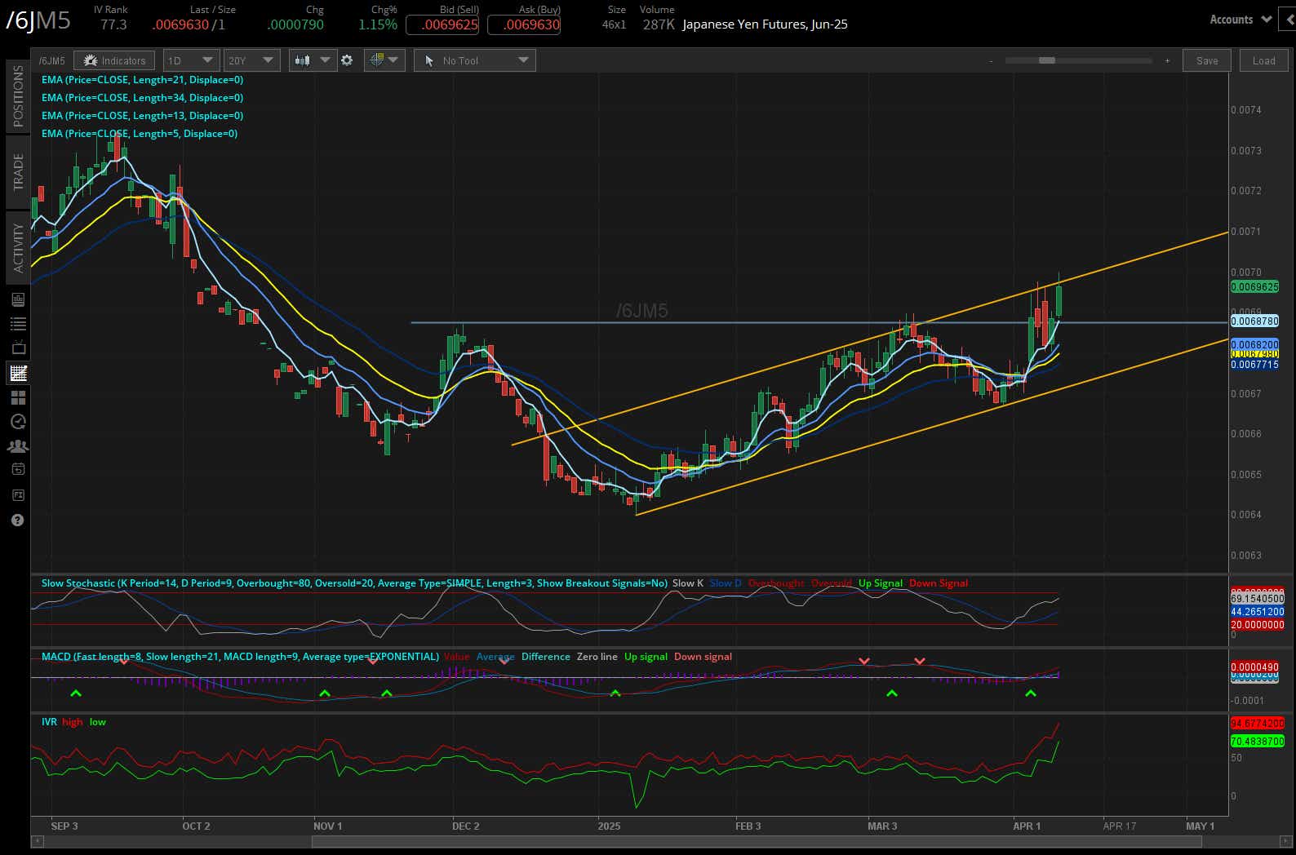Image resolution: width=1296 pixels, height=855 pixels.
Task: Click the /6JM5 symbol in header
Action: (38, 21)
